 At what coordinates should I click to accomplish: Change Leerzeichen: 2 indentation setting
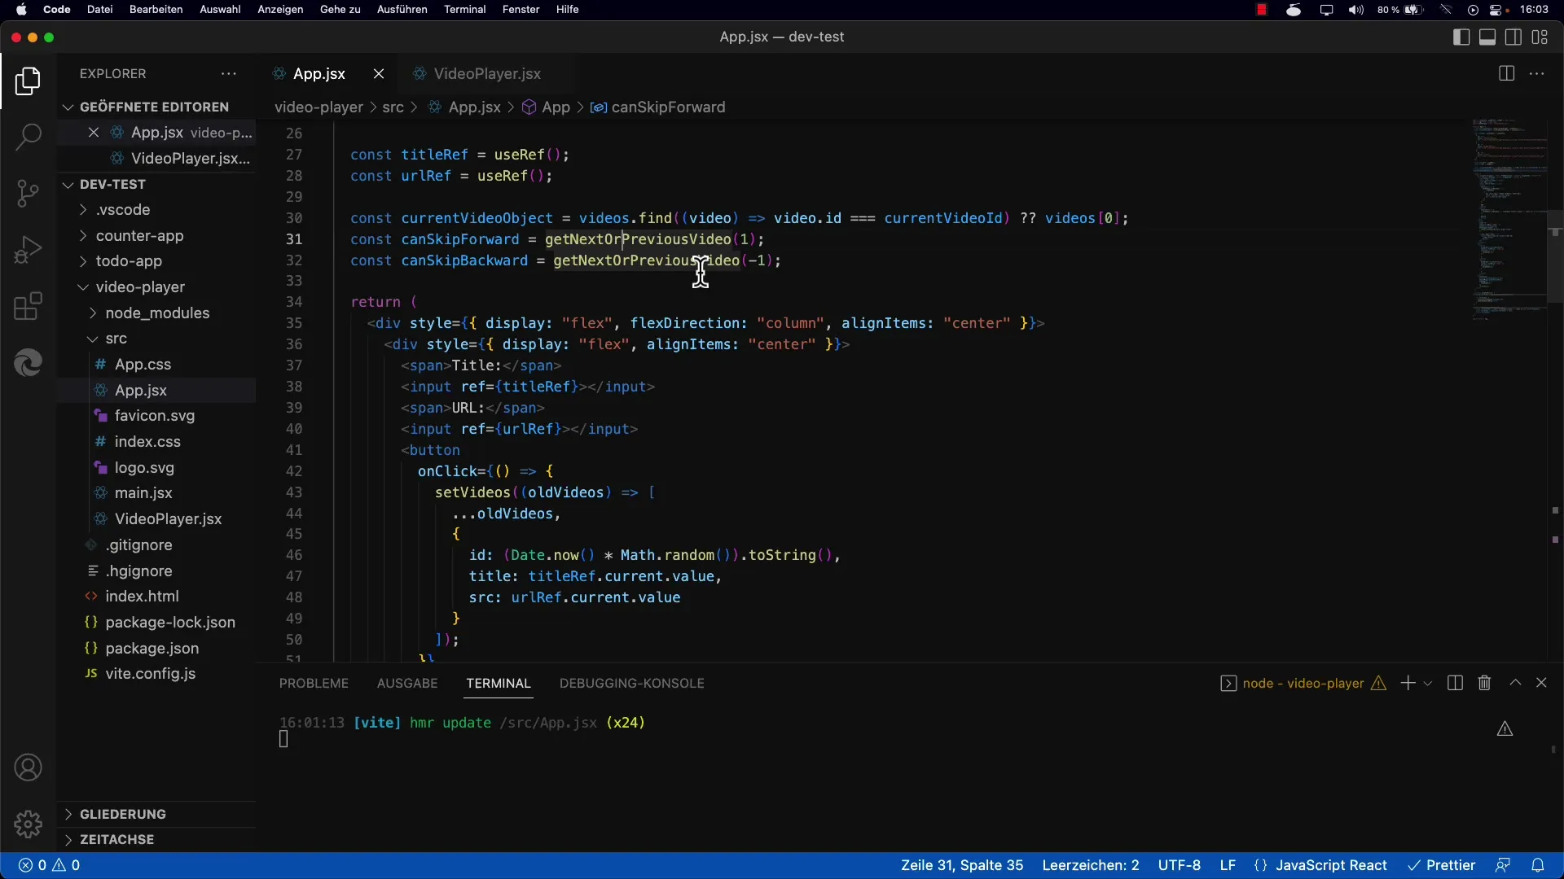point(1091,865)
